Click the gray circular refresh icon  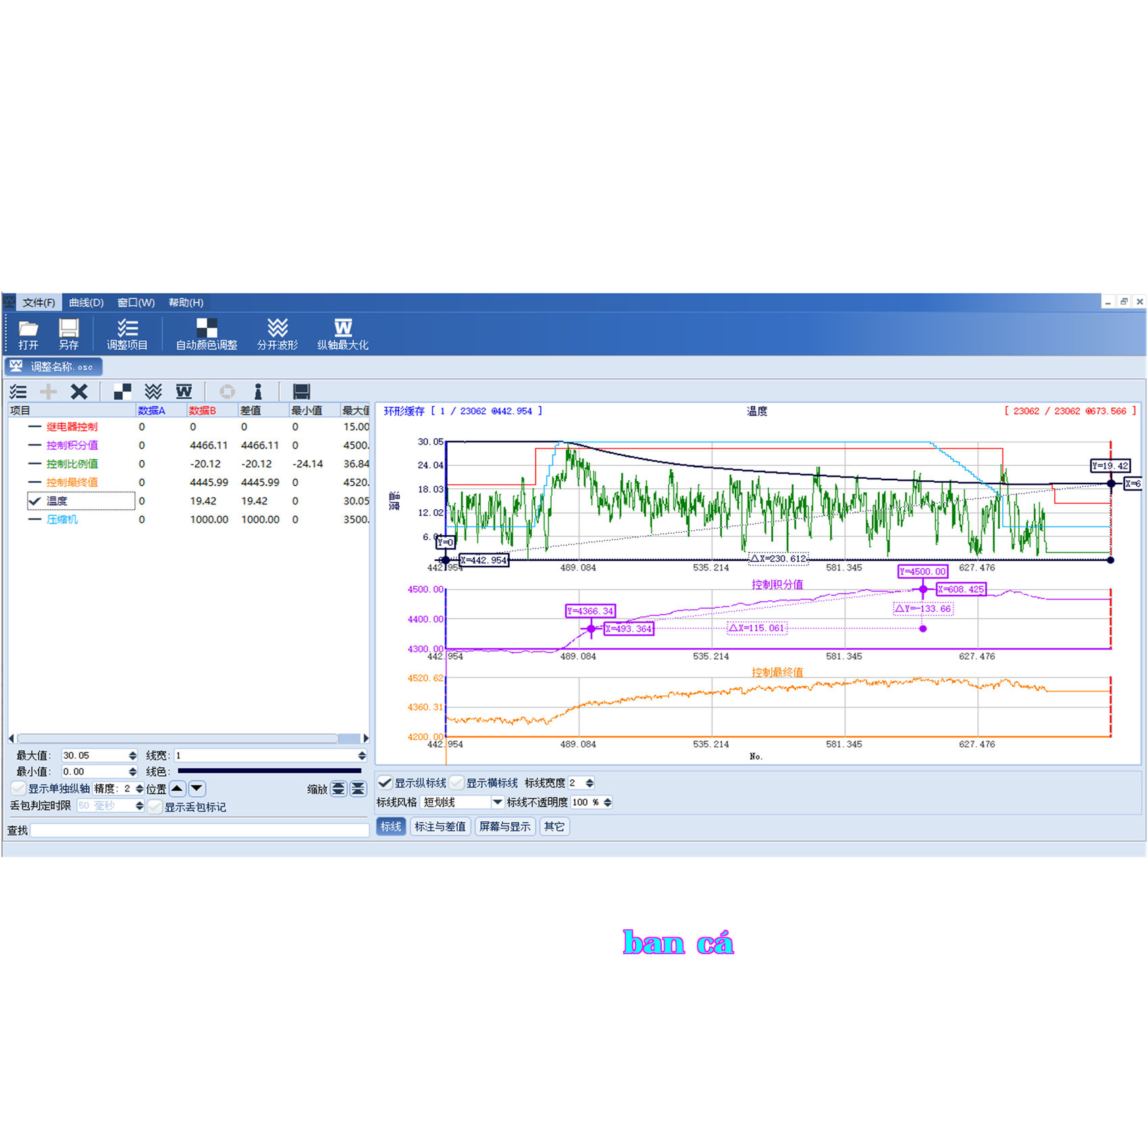228,392
